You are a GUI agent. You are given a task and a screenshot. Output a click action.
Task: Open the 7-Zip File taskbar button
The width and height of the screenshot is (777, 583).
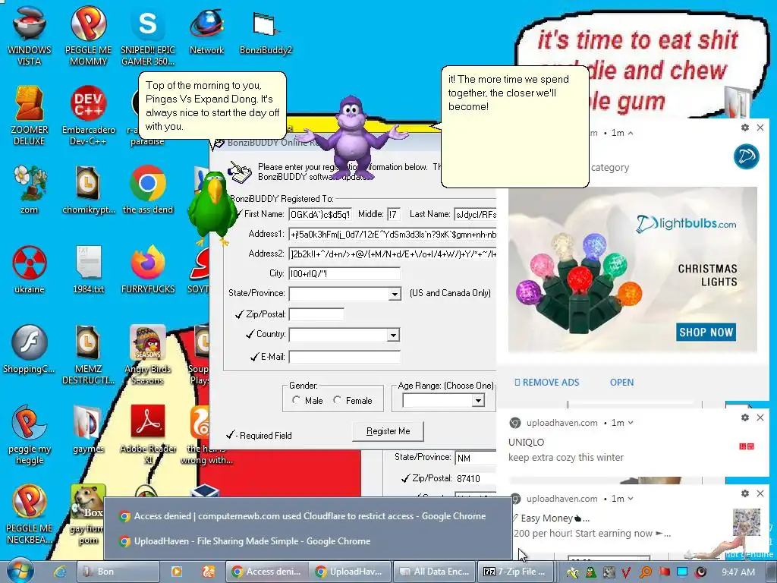(x=515, y=572)
